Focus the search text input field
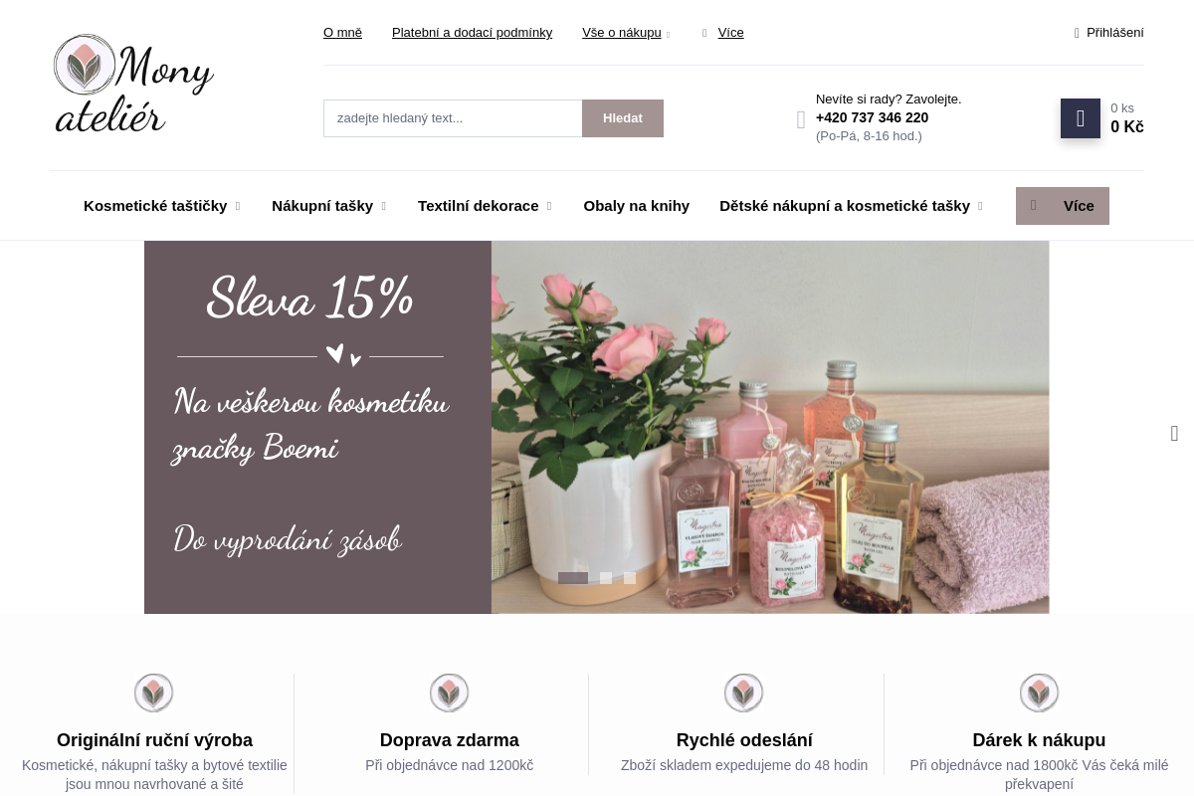 tap(453, 118)
